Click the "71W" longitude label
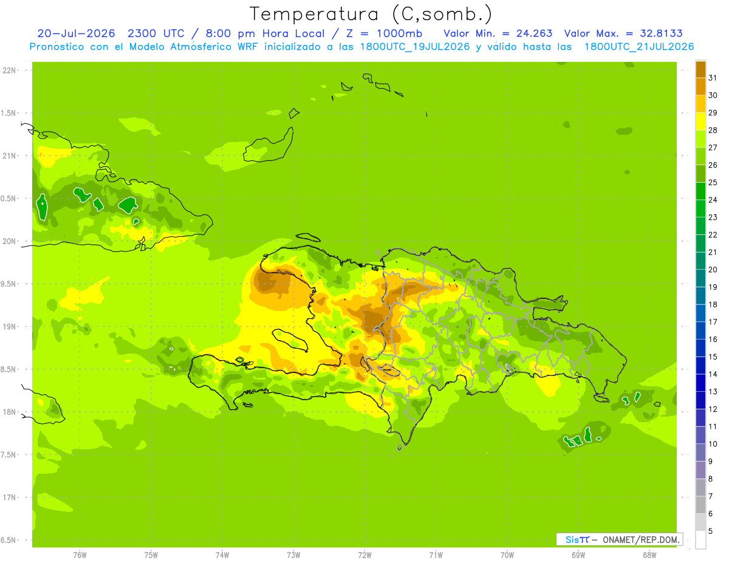Screen dimensions: 729x563 (x=436, y=555)
